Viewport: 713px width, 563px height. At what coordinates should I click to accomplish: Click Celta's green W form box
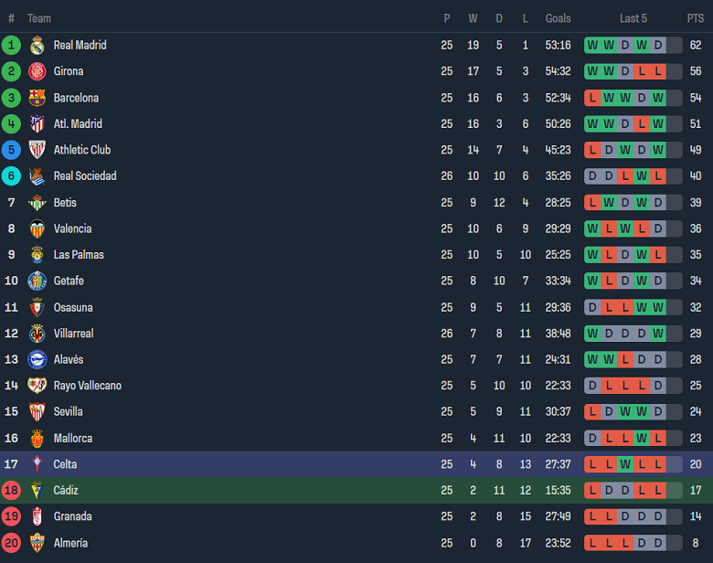click(625, 464)
